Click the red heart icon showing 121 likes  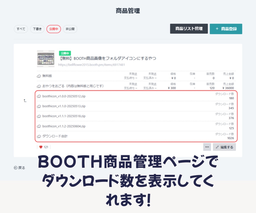[x=41, y=147]
